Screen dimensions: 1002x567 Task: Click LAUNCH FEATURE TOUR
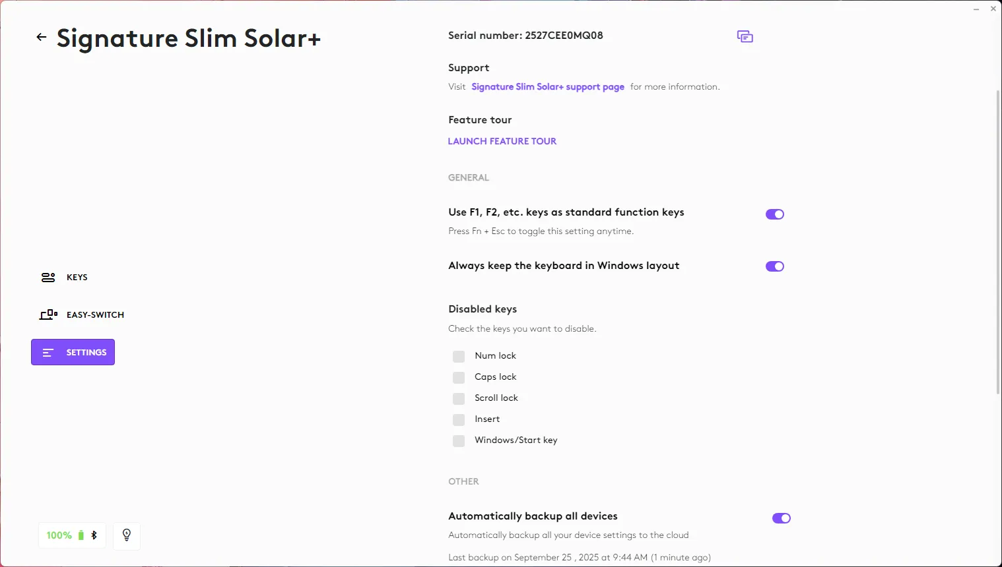click(x=502, y=141)
